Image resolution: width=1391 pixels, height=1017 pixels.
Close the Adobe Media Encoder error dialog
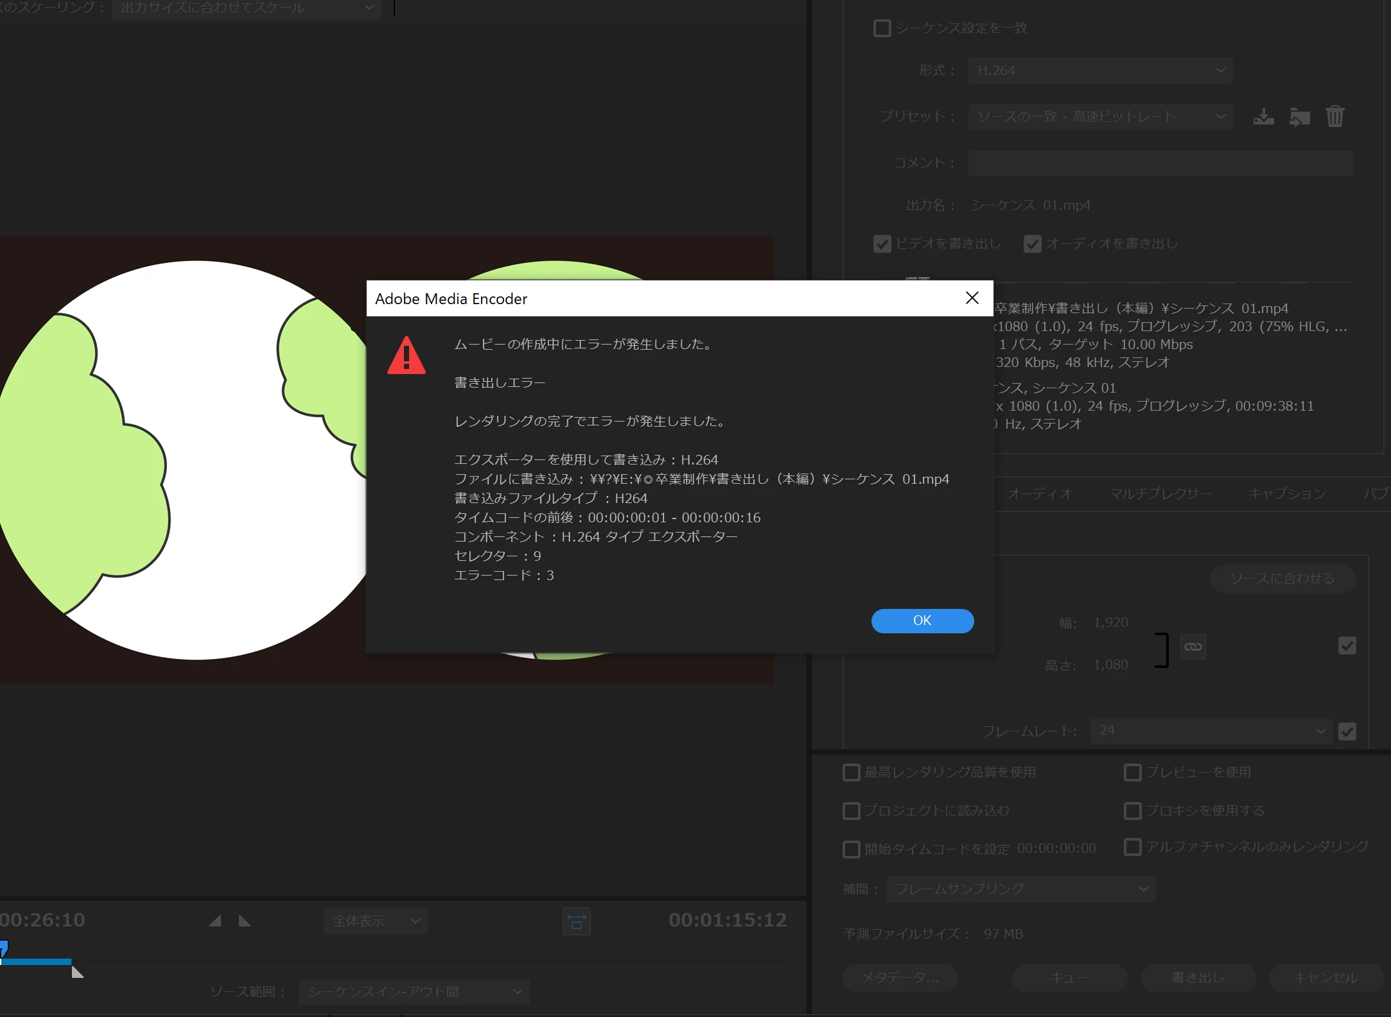pos(972,298)
